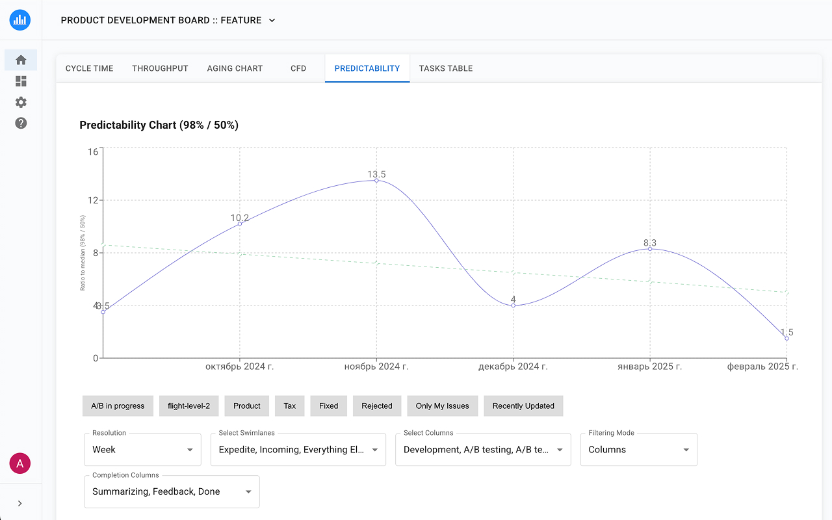Open the Resolution dropdown set to Week
The image size is (832, 520).
[142, 449]
